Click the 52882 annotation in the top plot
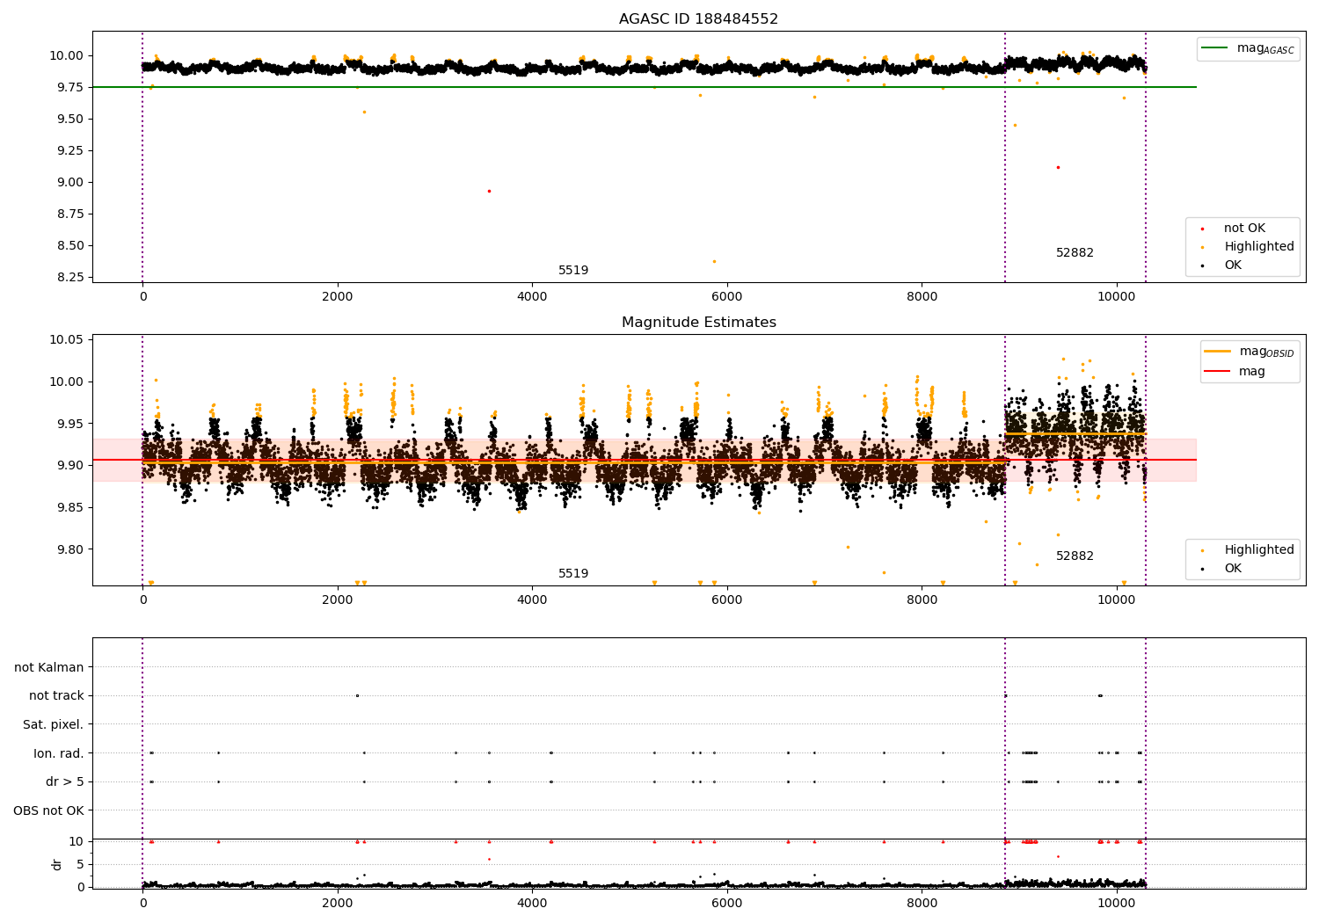This screenshot has height=923, width=1319. click(1075, 253)
